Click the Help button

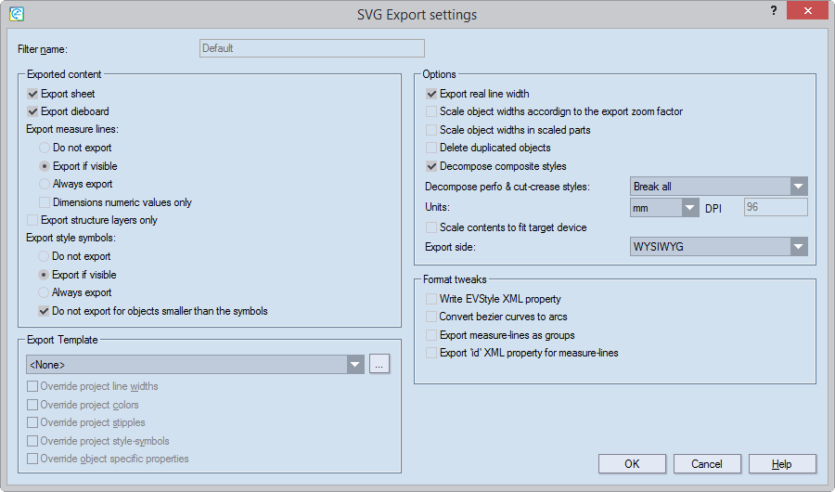point(782,463)
